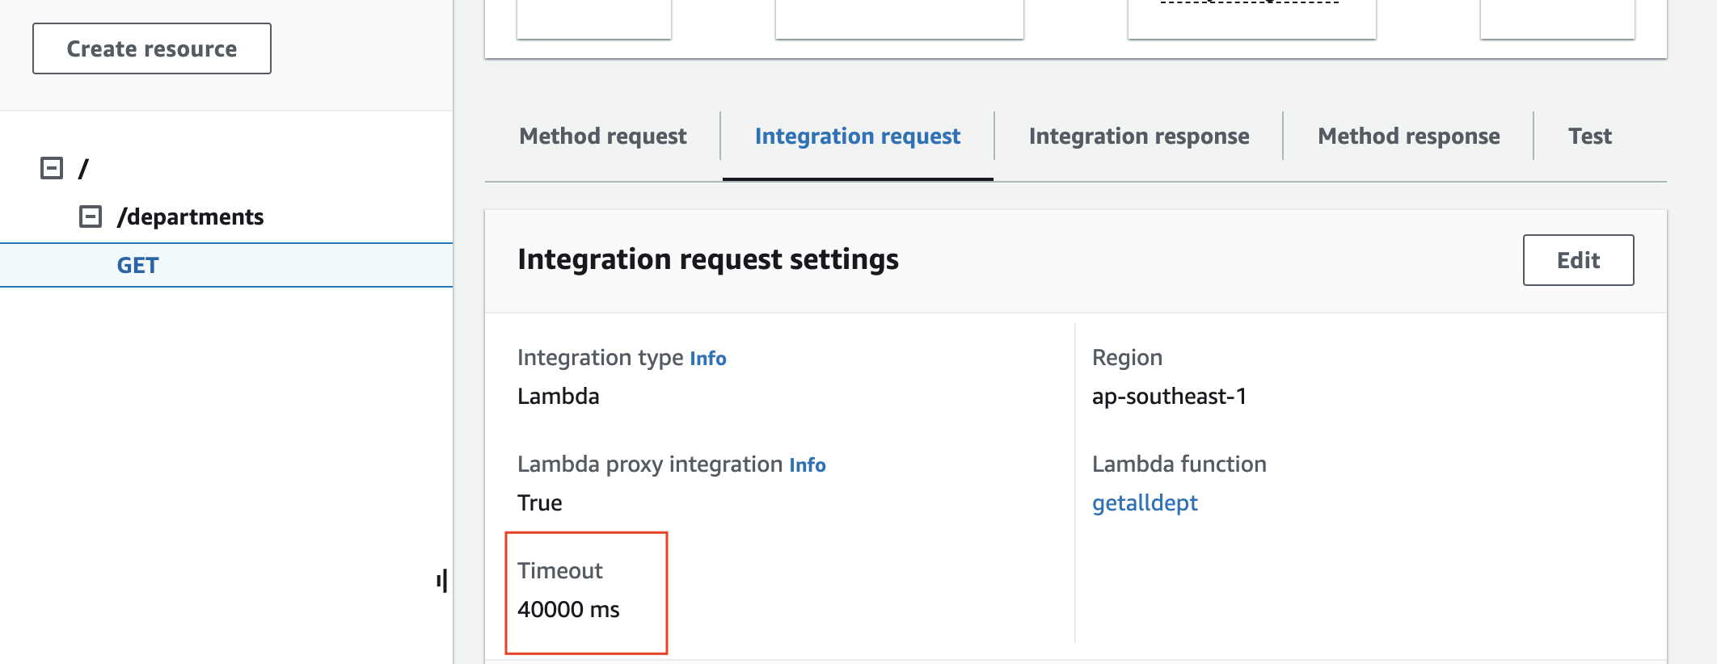Switch to the Method response tab
The height and width of the screenshot is (664, 1717).
(1408, 136)
